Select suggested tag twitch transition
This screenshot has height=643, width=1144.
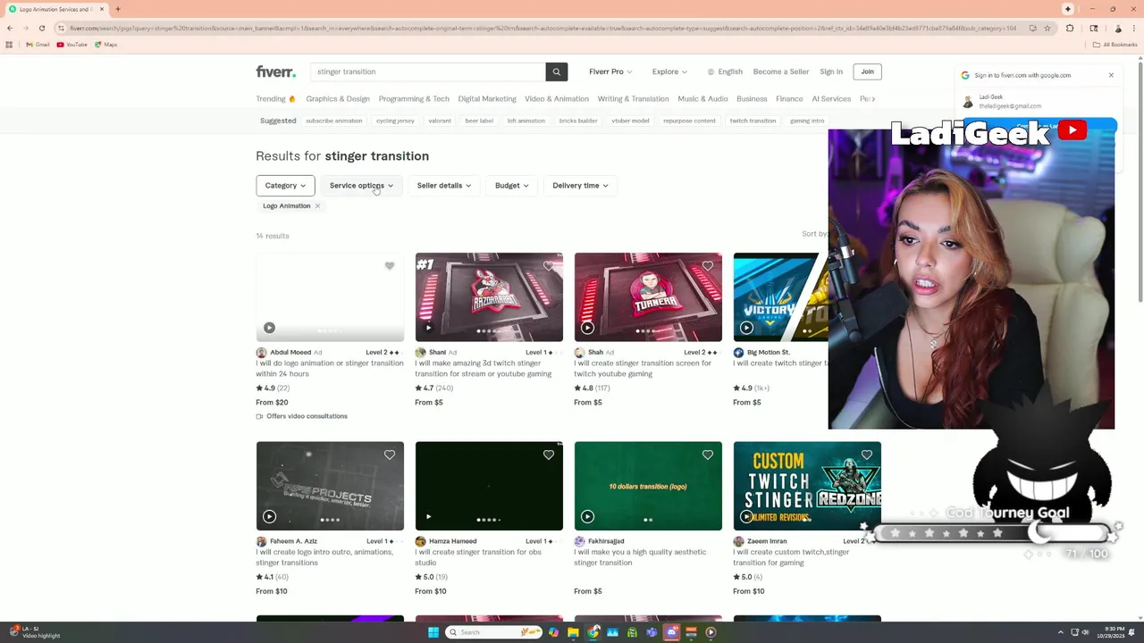pos(753,121)
